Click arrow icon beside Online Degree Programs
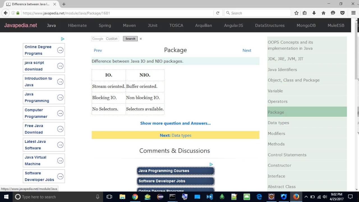The height and width of the screenshot is (202, 359). pos(60,50)
